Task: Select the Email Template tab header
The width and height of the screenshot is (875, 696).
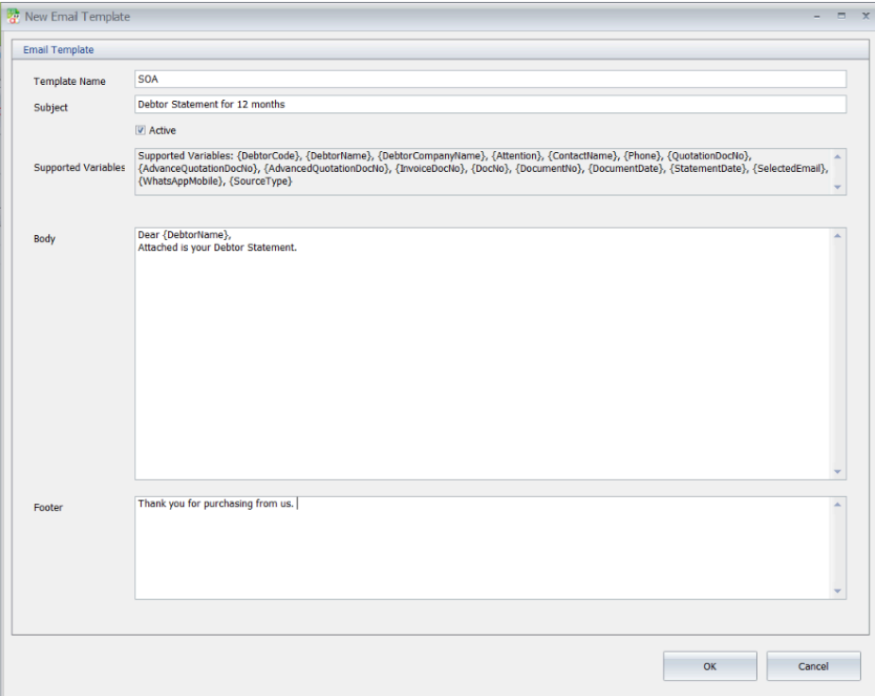Action: pos(58,50)
